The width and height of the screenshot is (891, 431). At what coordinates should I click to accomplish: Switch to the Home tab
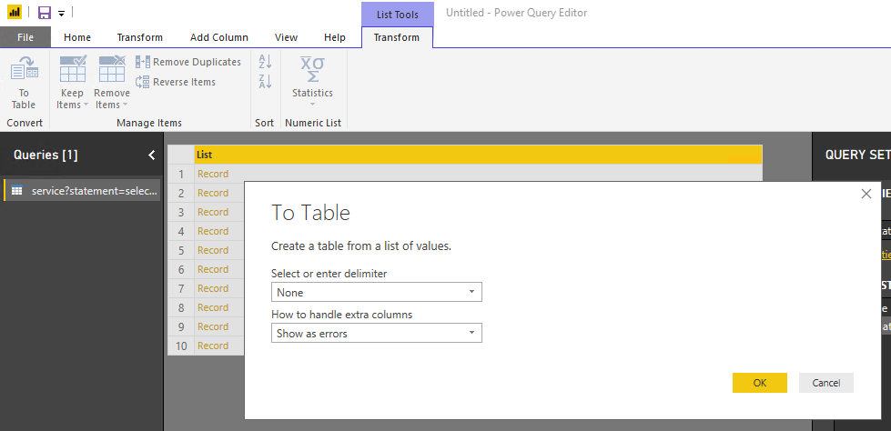click(x=77, y=37)
